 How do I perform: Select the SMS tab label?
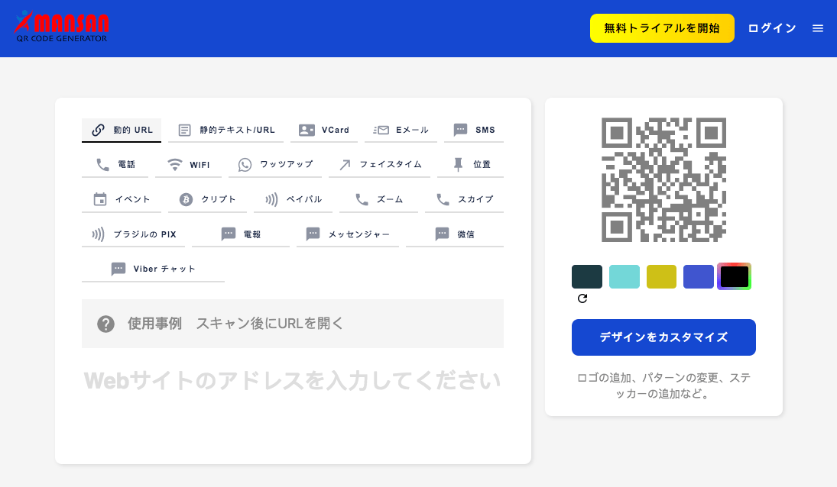(x=485, y=130)
